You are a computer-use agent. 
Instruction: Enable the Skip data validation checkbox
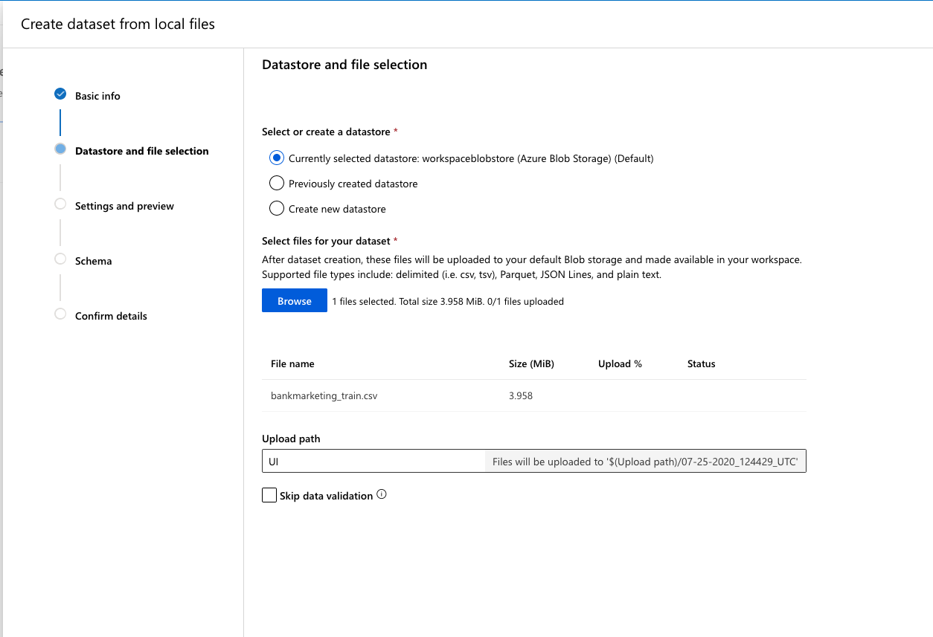point(269,495)
